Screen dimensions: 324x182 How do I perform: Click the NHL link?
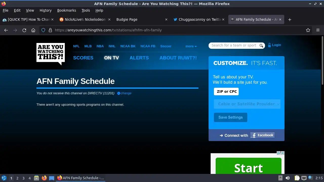pos(112,46)
